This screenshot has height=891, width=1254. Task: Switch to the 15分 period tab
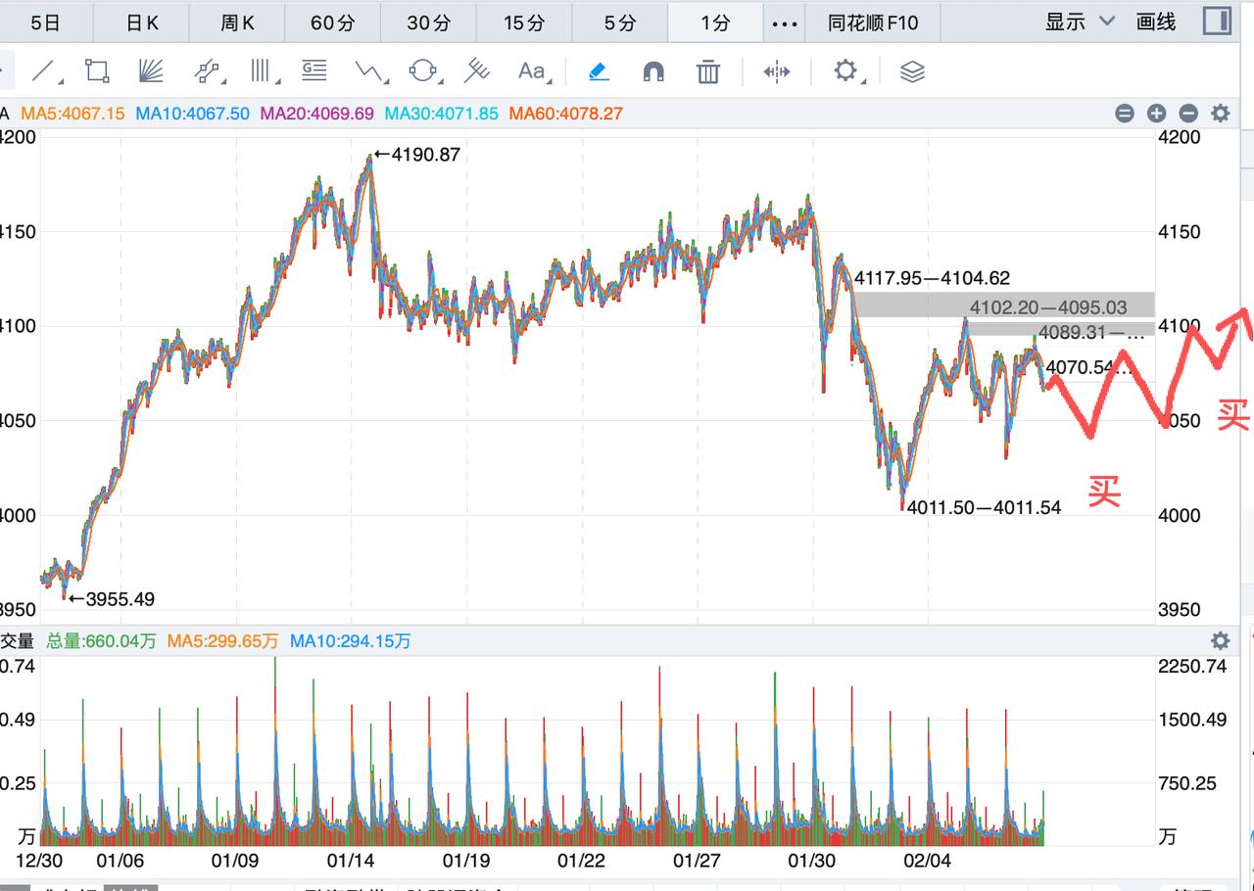point(524,22)
